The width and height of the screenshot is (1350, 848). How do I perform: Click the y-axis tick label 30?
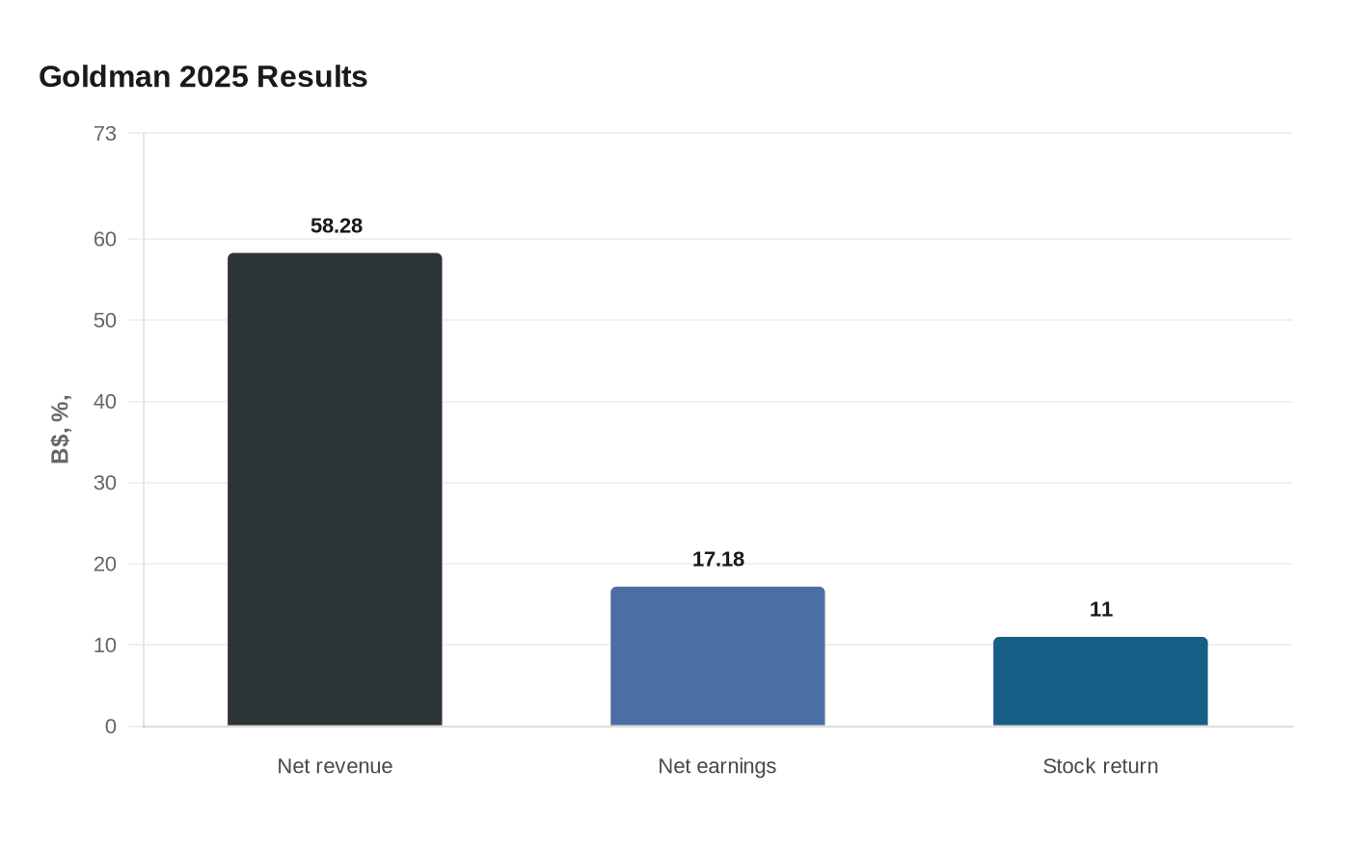[105, 483]
